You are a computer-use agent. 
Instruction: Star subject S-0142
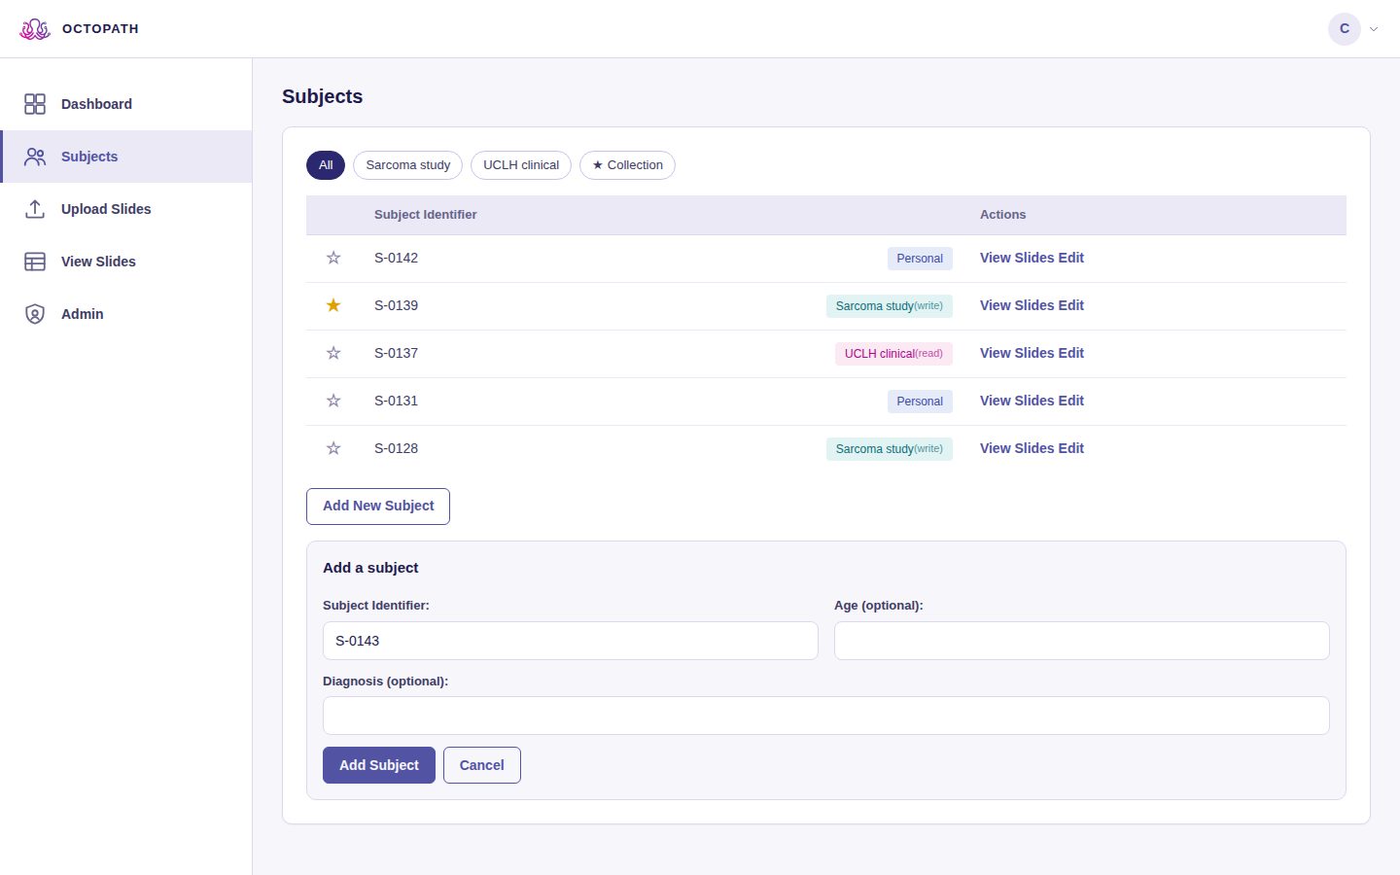tap(333, 258)
